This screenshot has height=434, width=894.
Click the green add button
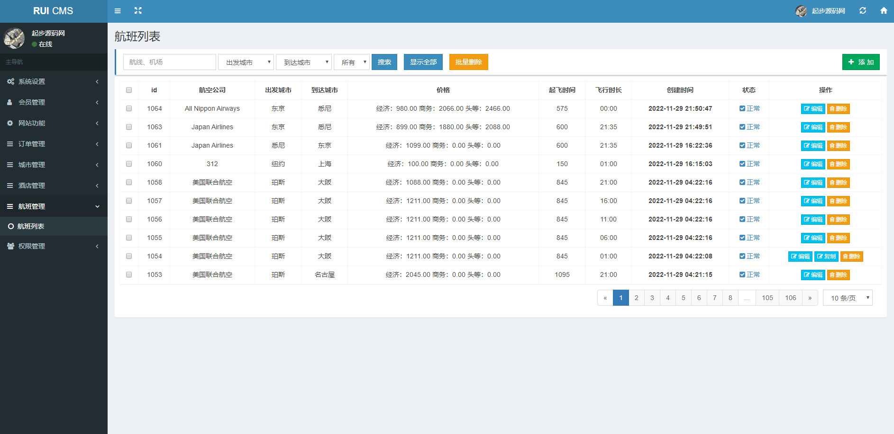861,62
